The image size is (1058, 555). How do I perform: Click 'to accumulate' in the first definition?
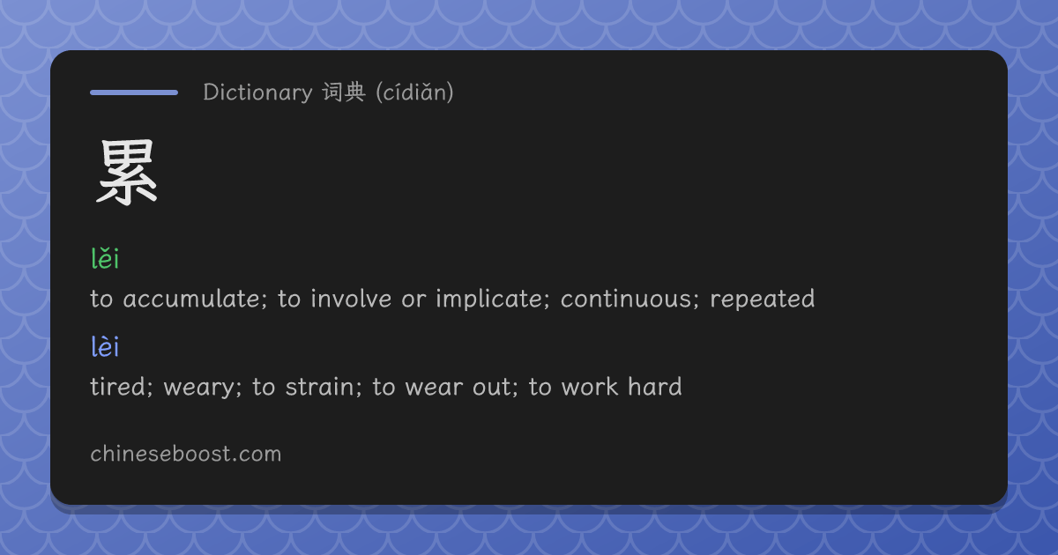(x=178, y=299)
